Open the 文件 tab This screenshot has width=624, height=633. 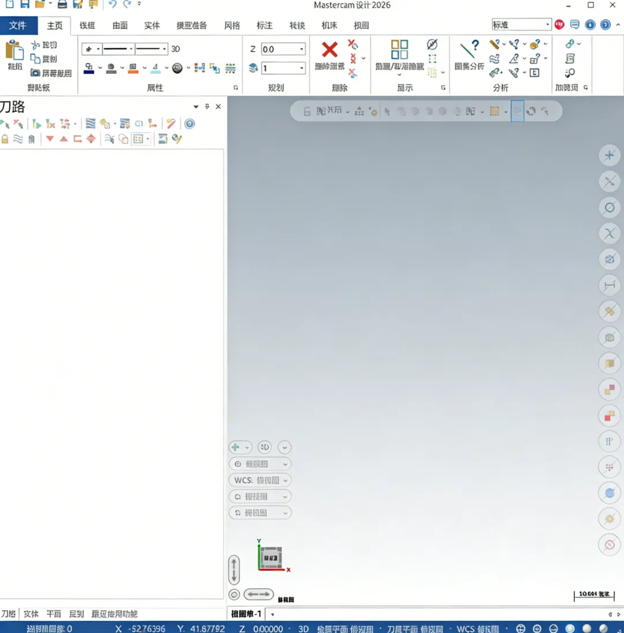(x=18, y=25)
